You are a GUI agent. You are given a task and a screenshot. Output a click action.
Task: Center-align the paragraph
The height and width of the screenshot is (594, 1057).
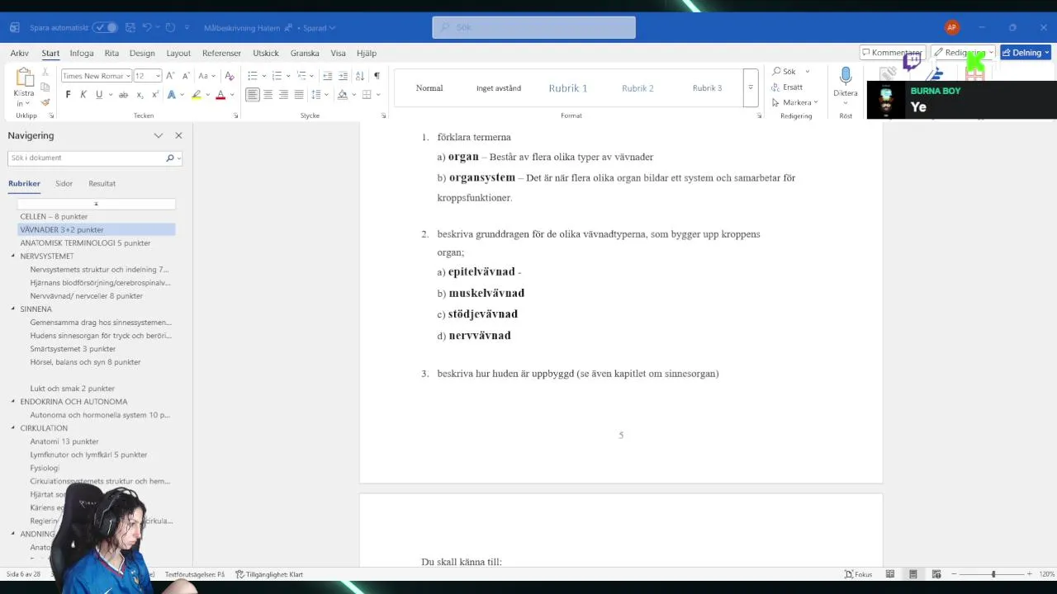[x=268, y=95]
